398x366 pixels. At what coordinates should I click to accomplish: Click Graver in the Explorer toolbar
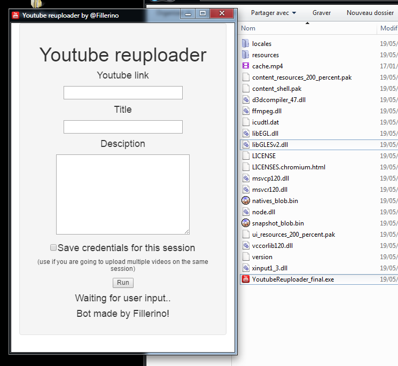tap(322, 13)
